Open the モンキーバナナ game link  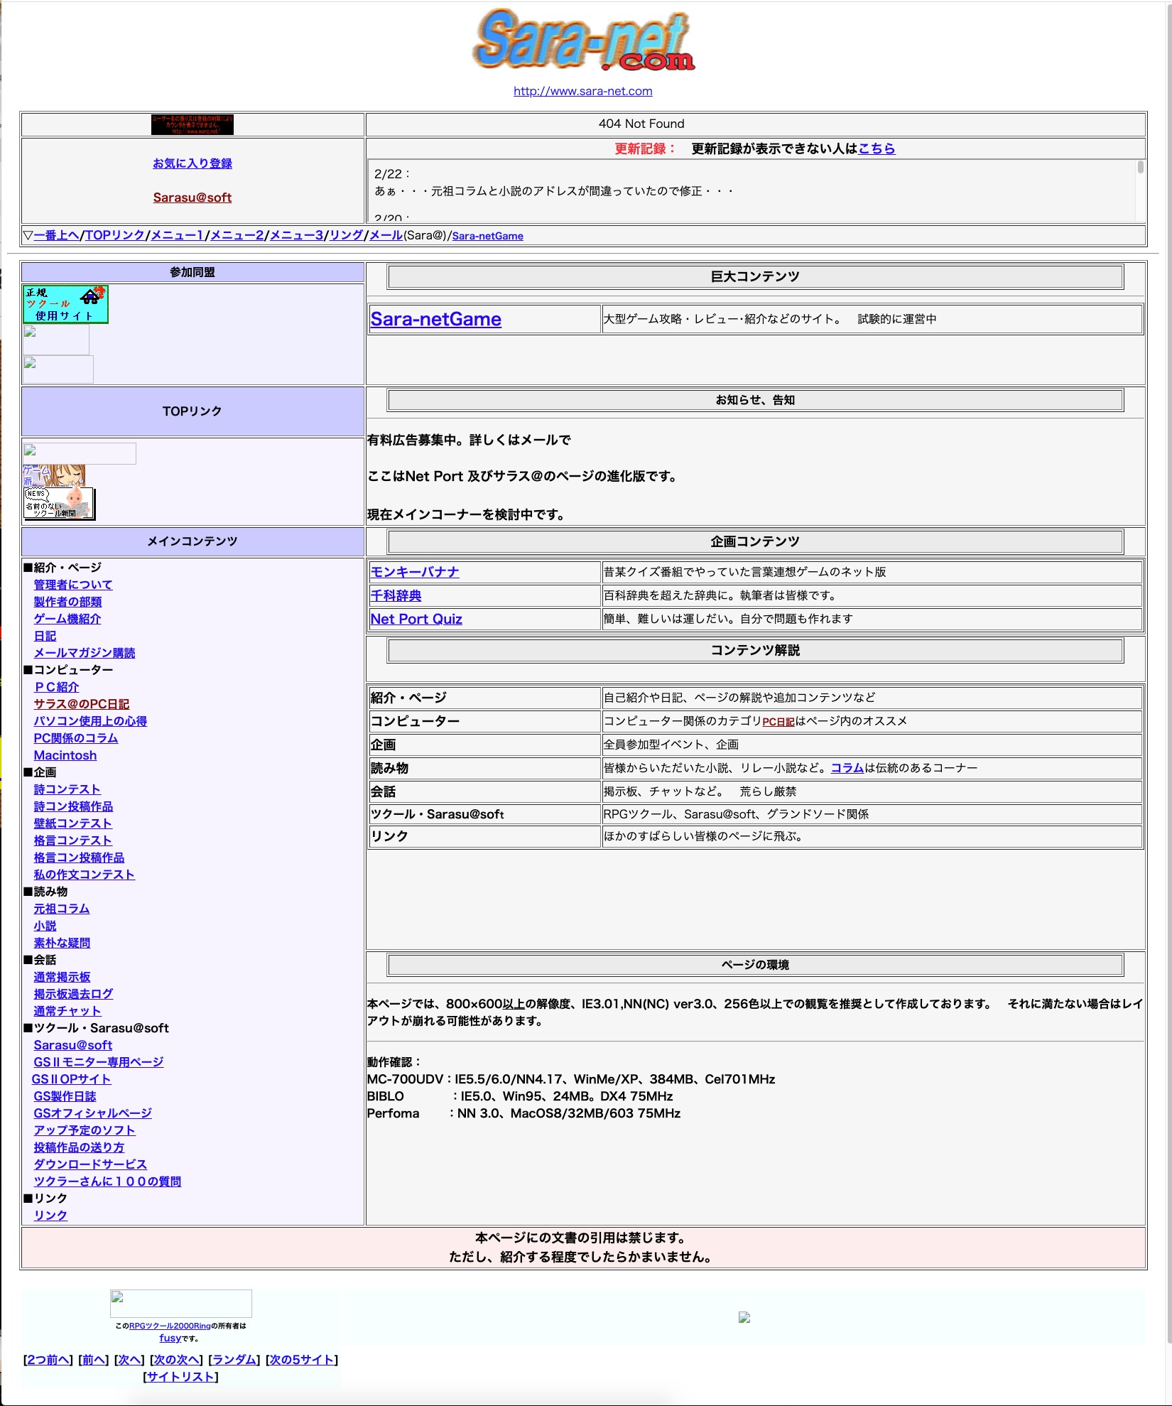pos(415,572)
